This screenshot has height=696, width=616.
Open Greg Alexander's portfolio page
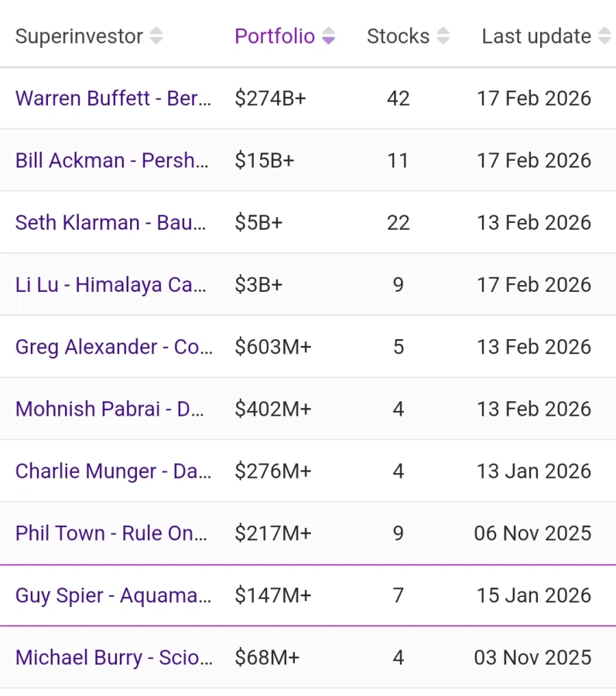click(114, 347)
